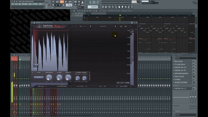
Task: Open the Dither Off setting
Action: coord(102,86)
